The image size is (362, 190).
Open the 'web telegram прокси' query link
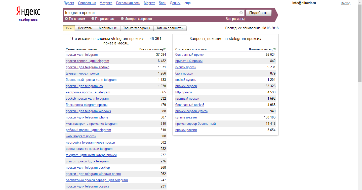81,136
